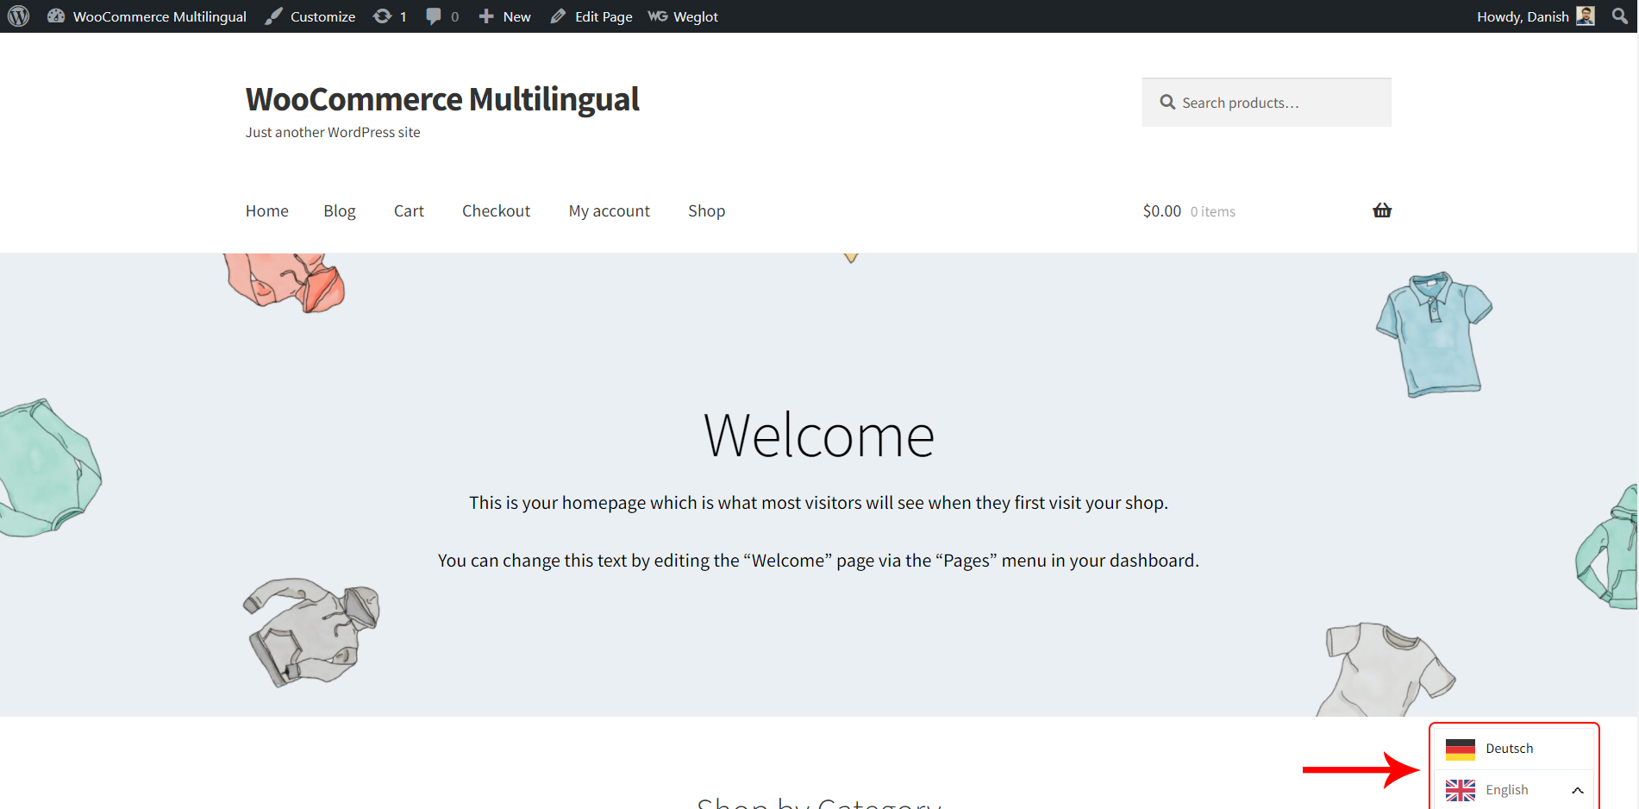
Task: Open Customize in the admin bar
Action: tap(310, 16)
